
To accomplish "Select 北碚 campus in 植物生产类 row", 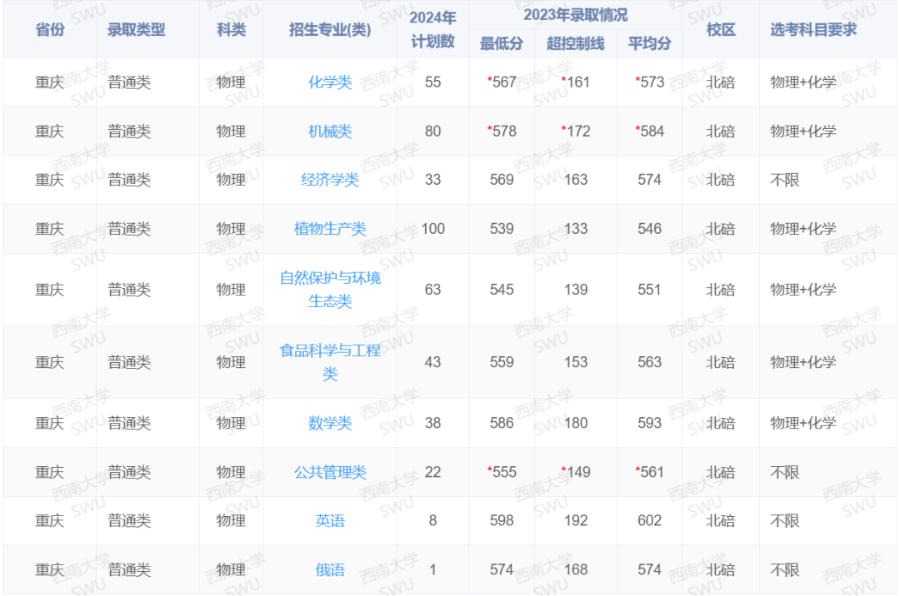I will (720, 229).
